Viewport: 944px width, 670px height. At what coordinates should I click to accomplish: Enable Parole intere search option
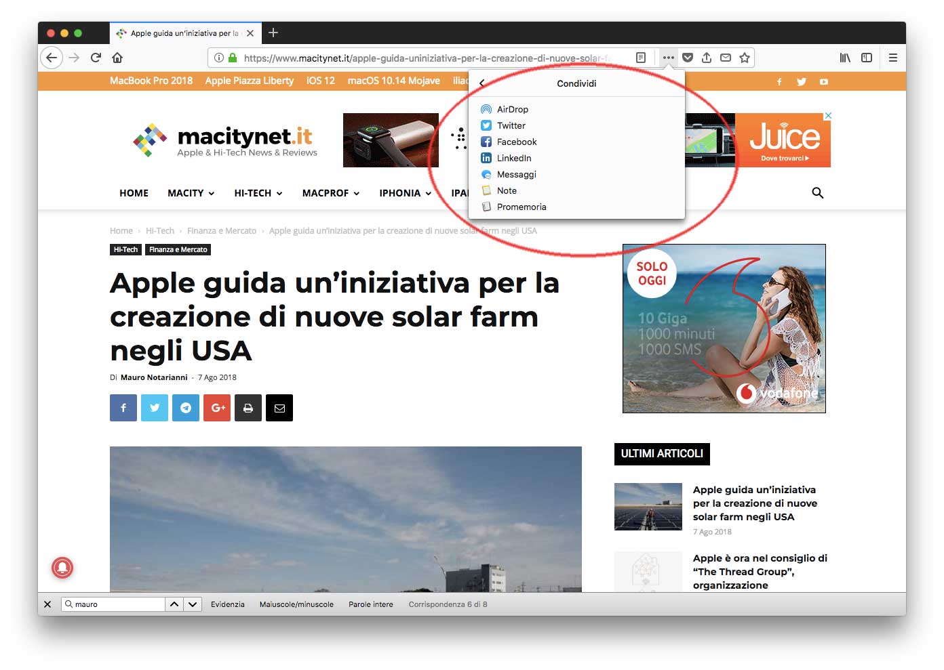[370, 604]
